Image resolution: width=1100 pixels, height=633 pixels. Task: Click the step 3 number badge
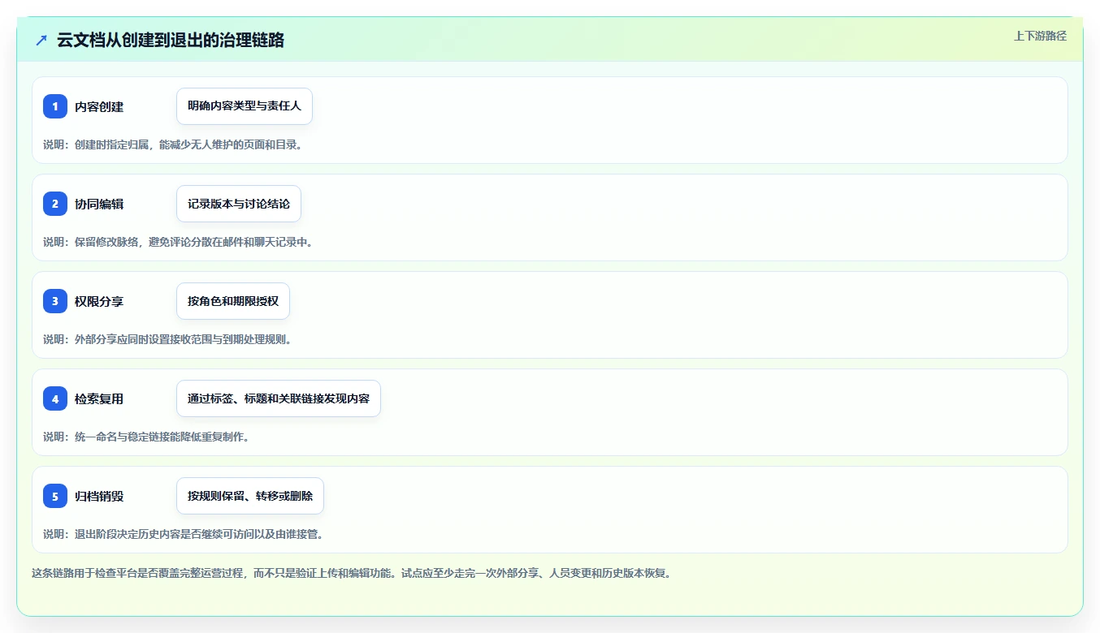[x=55, y=301]
